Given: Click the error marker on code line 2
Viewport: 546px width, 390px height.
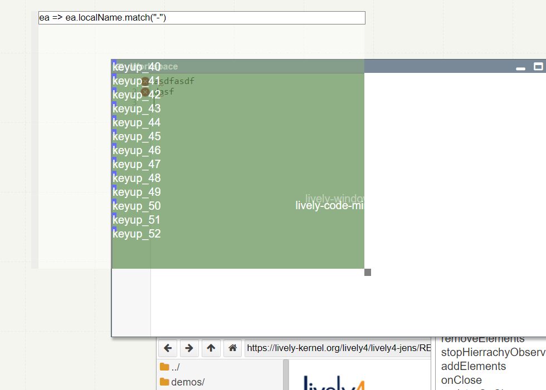Looking at the screenshot, I should (x=145, y=92).
